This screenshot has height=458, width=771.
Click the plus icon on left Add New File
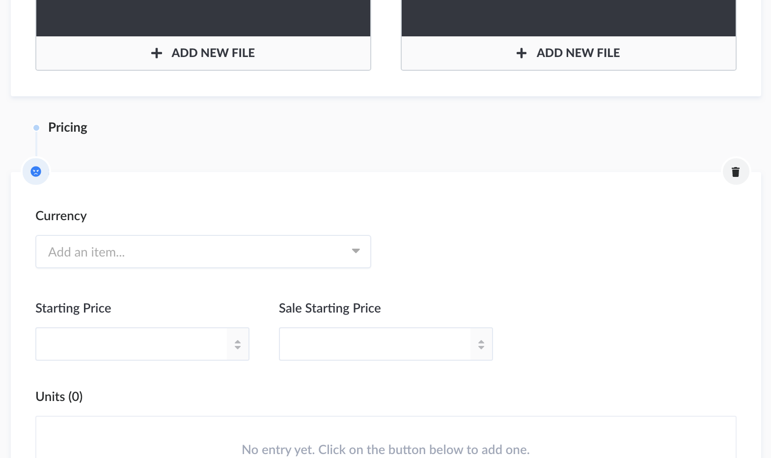coord(156,53)
